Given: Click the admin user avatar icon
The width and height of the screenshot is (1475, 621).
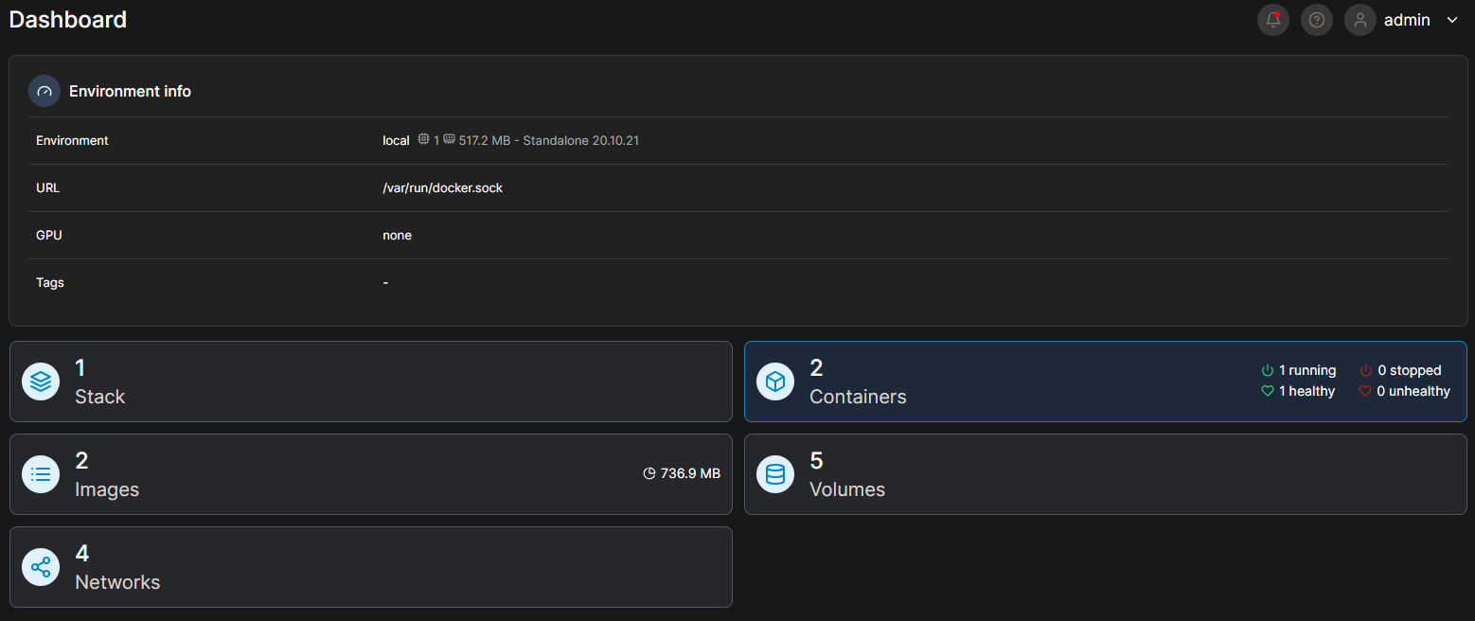Looking at the screenshot, I should (1360, 20).
